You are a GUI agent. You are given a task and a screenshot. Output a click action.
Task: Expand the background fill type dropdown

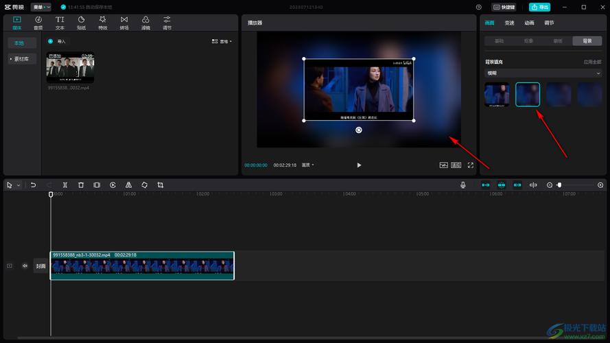point(543,73)
